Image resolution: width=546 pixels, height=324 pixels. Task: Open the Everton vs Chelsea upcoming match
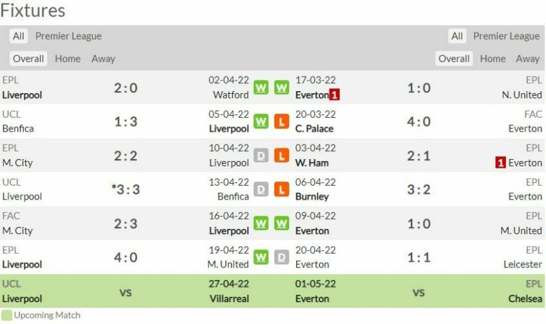tap(419, 292)
